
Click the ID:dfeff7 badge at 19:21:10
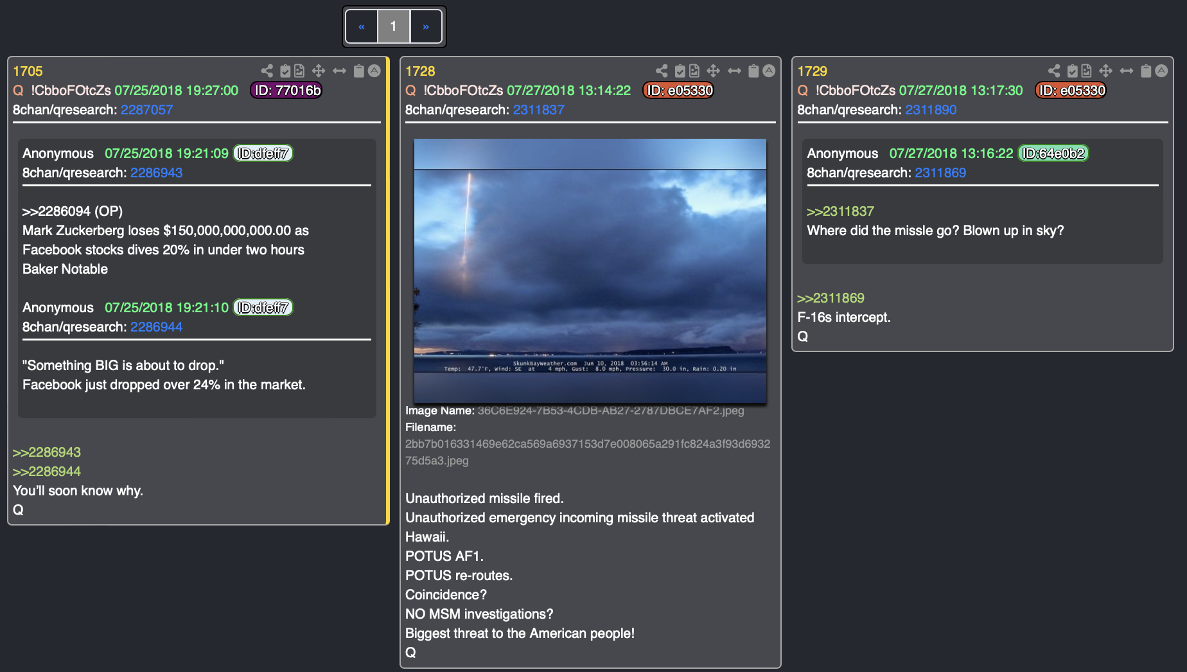click(263, 308)
